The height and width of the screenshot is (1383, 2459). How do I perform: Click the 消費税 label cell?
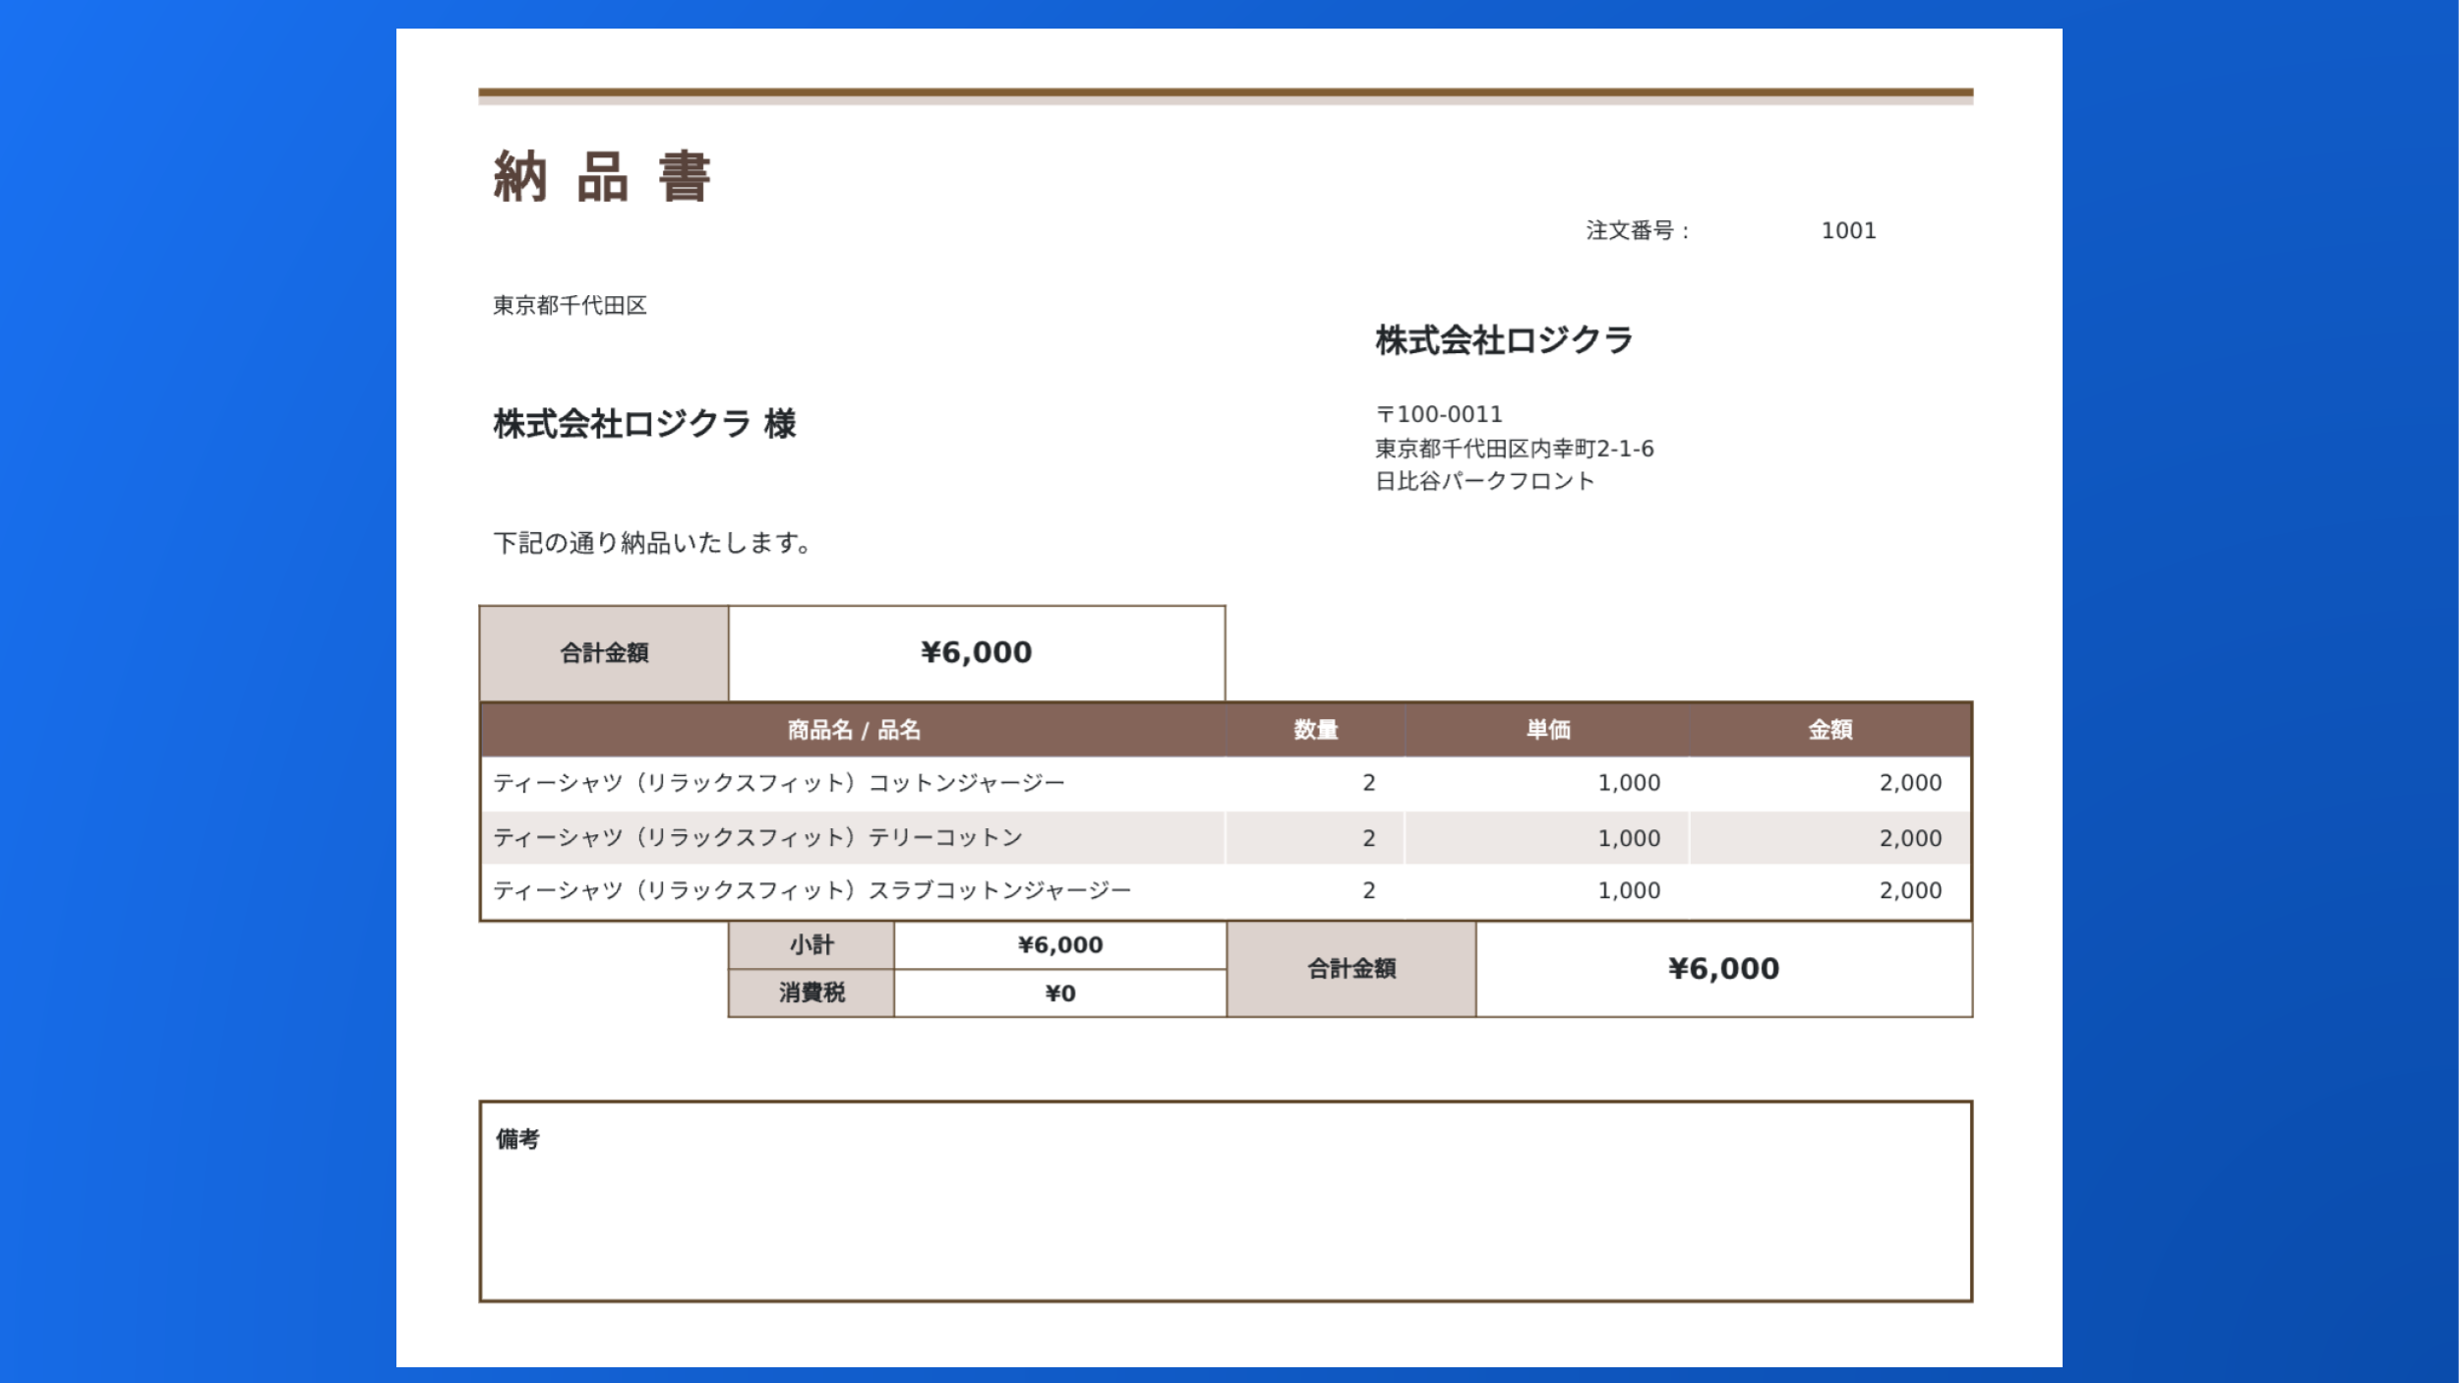811,993
